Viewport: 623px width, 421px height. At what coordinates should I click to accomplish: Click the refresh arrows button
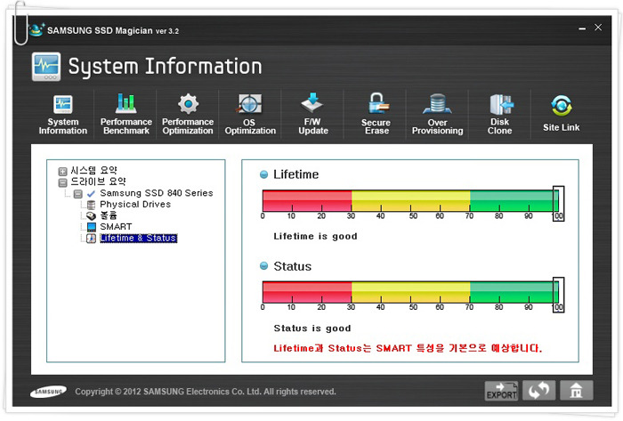coord(538,391)
